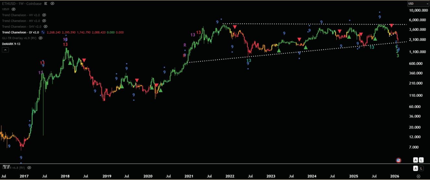This screenshot has width=430, height=180.
Task: Select Trend Chameleon - SHV v2.0 label
Action: coord(22,27)
